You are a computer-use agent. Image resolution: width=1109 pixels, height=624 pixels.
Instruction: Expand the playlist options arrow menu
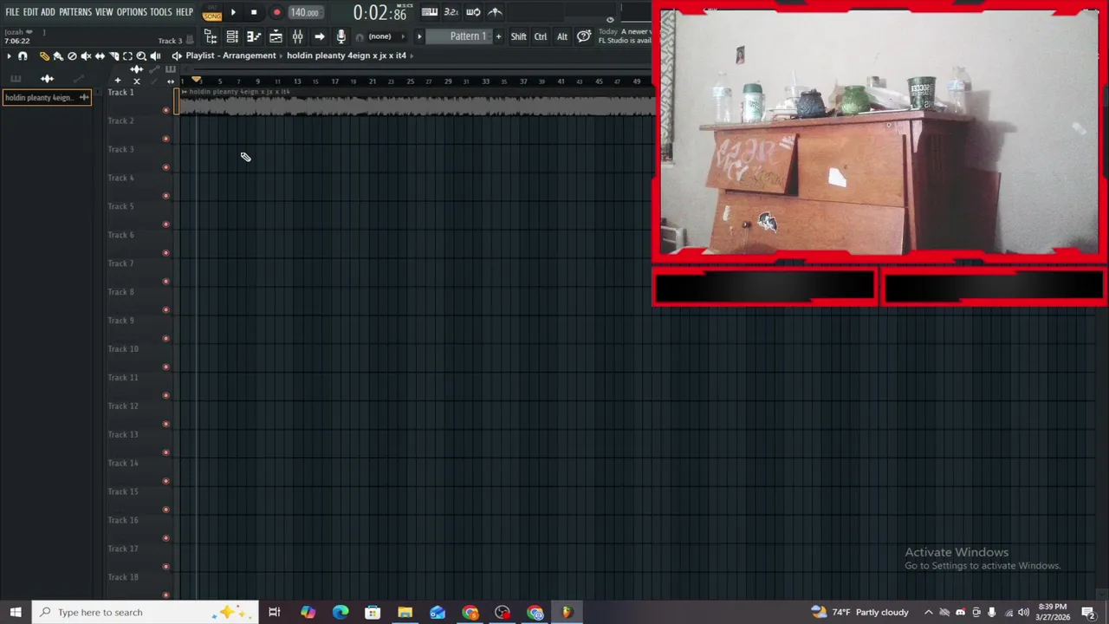click(x=9, y=55)
